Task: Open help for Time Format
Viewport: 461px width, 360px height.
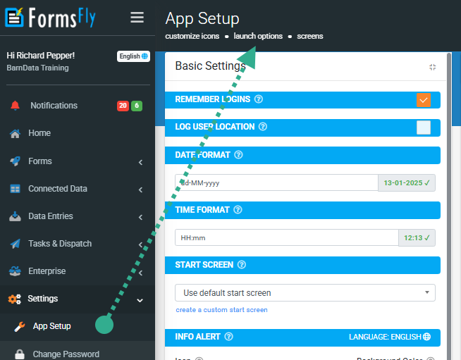Action: coord(238,209)
